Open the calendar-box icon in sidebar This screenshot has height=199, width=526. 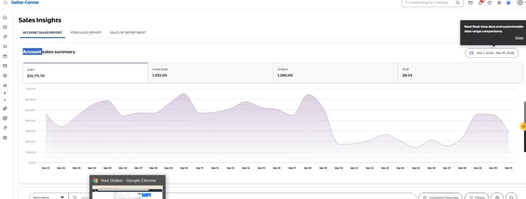tap(5, 56)
